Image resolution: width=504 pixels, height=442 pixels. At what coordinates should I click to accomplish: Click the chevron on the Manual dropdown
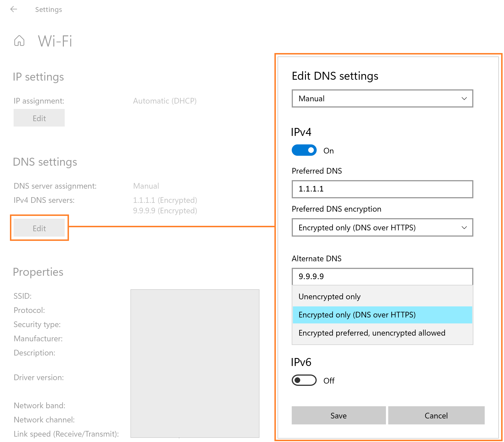[x=464, y=98]
